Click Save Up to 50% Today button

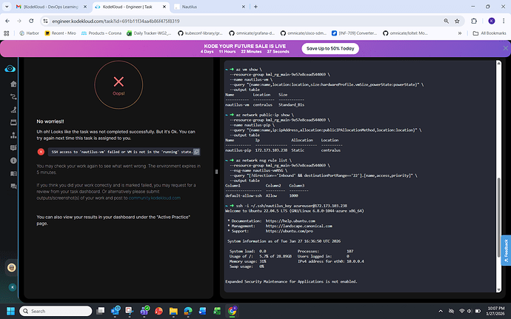[330, 49]
